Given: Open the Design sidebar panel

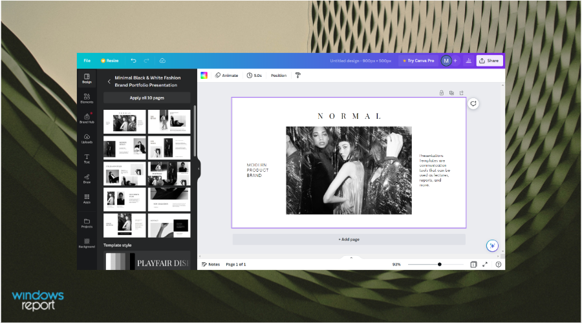Looking at the screenshot, I should (87, 79).
